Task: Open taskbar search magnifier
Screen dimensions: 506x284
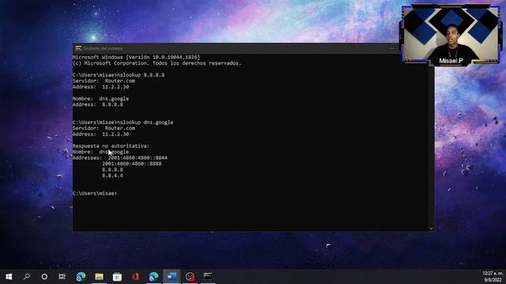Action: [x=27, y=276]
